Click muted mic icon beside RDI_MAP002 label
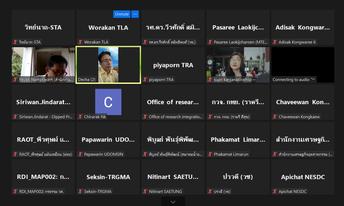Image resolution: width=344 pixels, height=206 pixels. [x=15, y=192]
